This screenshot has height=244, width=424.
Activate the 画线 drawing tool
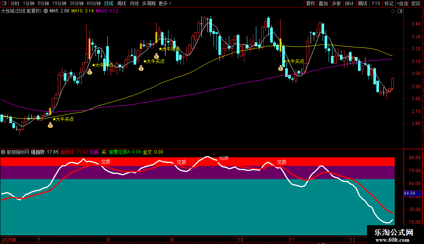point(362,3)
